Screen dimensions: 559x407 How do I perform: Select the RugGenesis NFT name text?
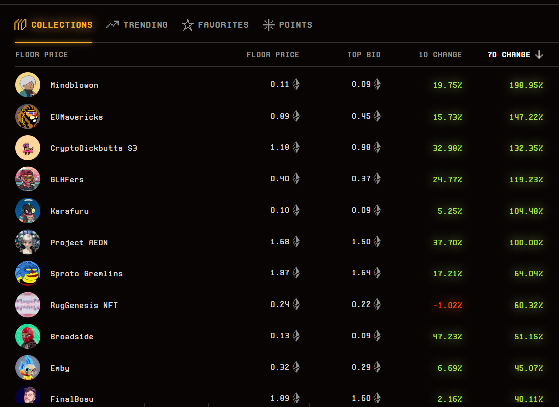(84, 306)
